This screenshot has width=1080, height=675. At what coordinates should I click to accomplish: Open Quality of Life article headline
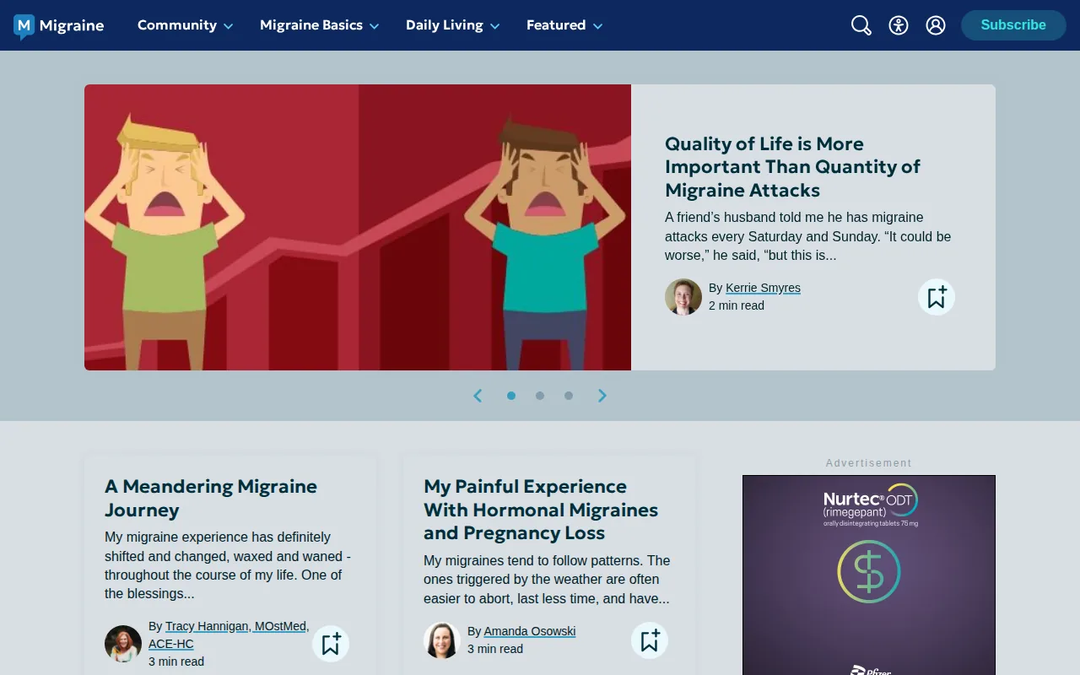[x=792, y=167]
